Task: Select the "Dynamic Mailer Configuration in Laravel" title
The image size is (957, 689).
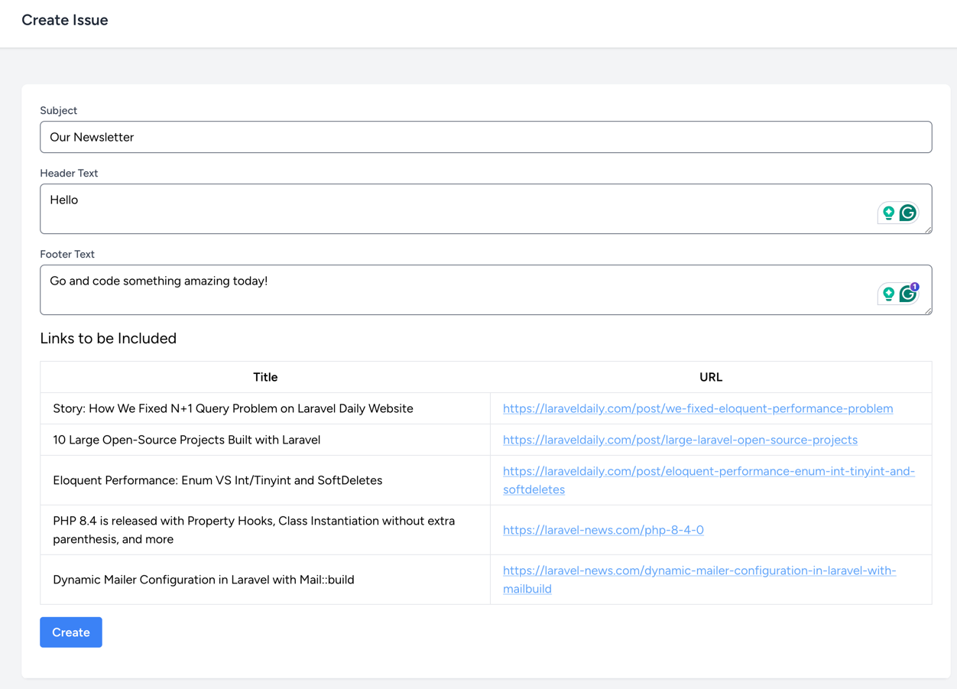Action: (x=203, y=580)
